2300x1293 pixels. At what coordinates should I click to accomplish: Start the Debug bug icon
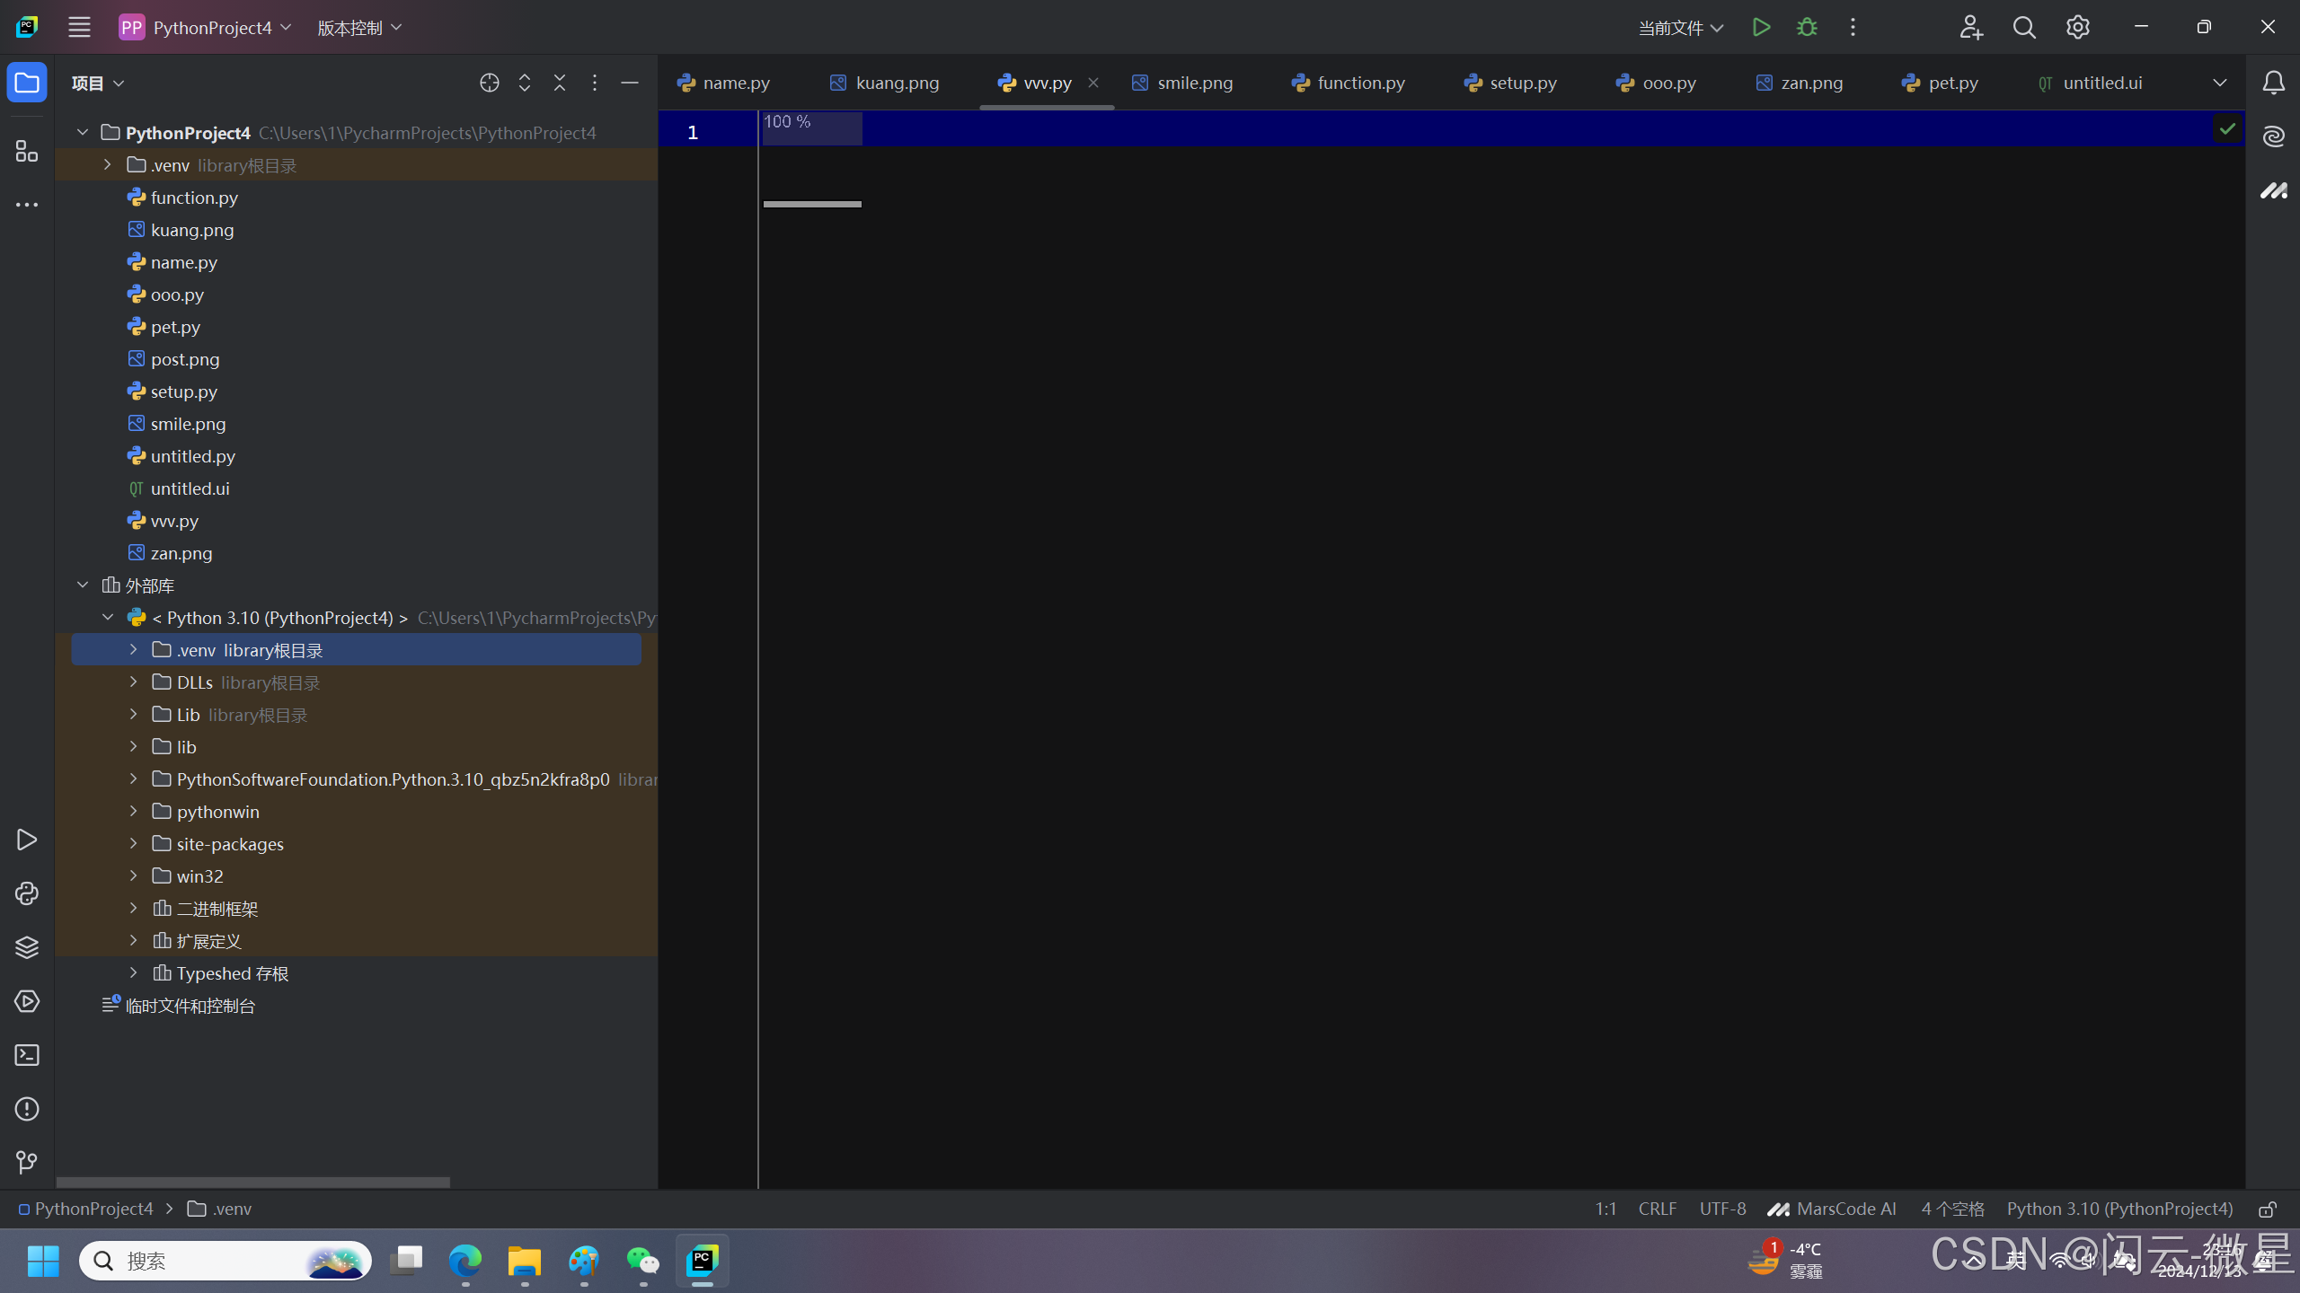click(x=1807, y=27)
